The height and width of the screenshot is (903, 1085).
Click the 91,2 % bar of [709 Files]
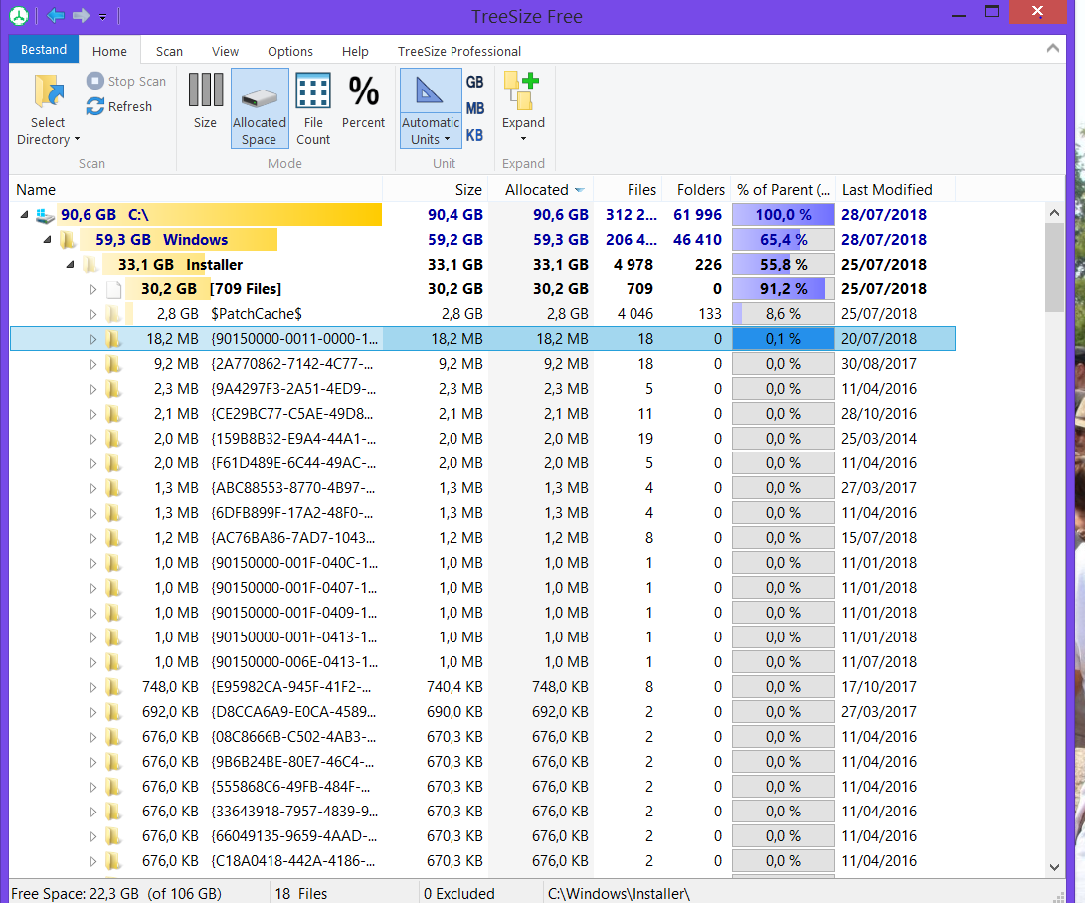[784, 289]
